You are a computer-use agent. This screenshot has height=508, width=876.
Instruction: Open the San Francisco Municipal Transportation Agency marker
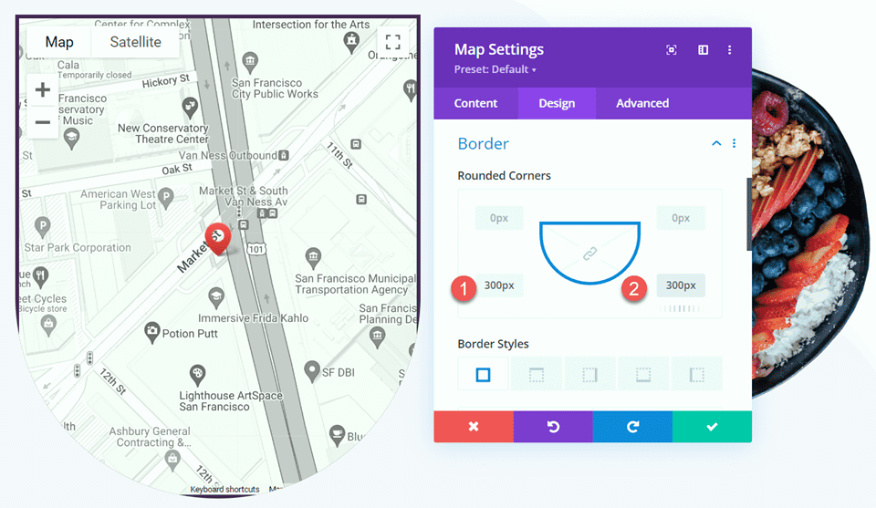(313, 258)
